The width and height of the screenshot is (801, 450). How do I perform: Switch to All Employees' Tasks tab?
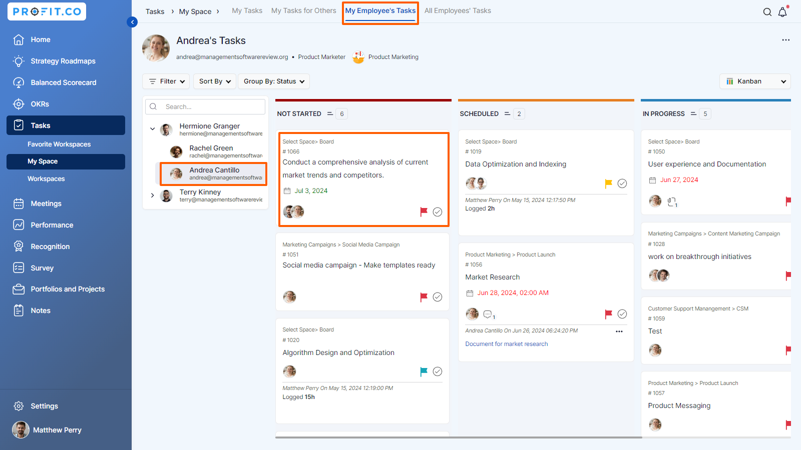[458, 10]
